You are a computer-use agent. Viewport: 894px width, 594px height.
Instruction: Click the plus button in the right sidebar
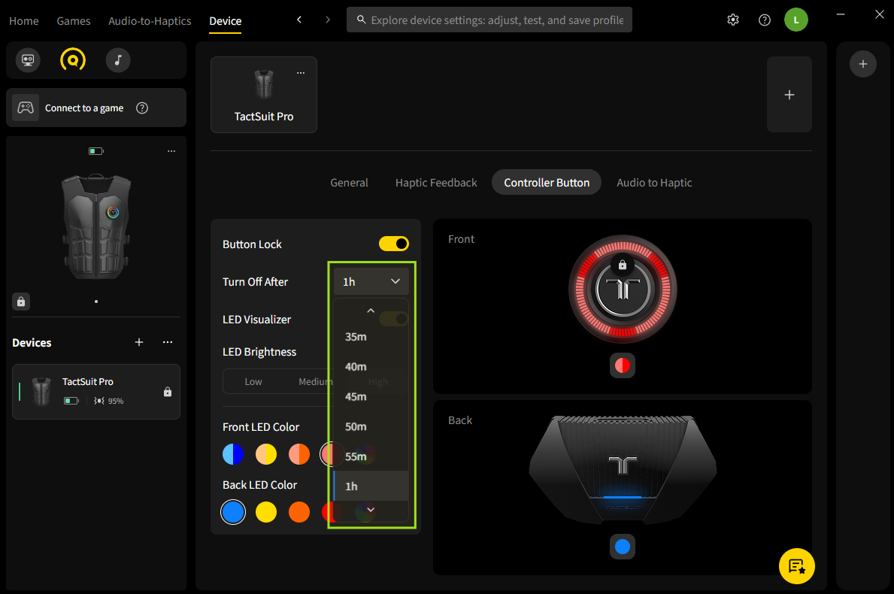862,64
